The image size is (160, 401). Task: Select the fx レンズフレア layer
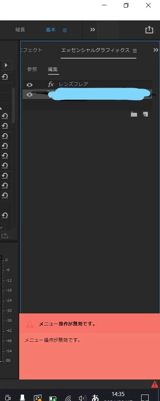pyautogui.click(x=87, y=85)
